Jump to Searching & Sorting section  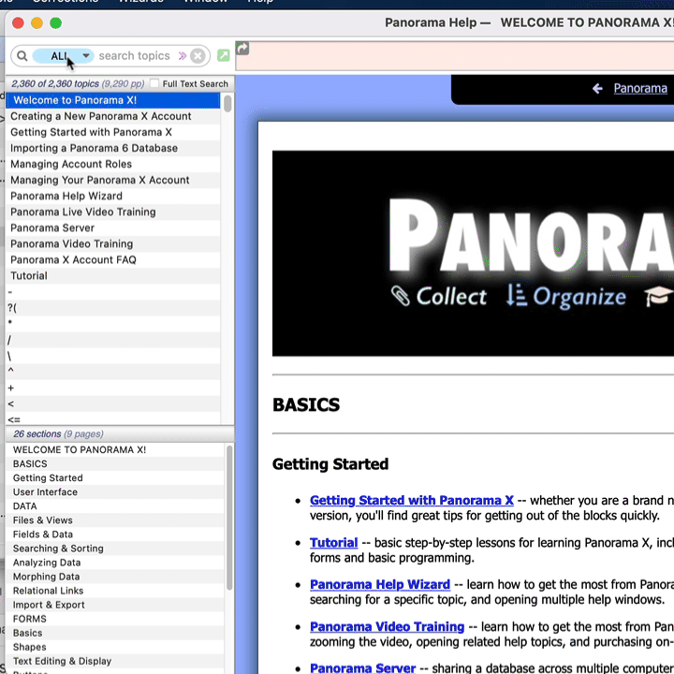point(115,549)
